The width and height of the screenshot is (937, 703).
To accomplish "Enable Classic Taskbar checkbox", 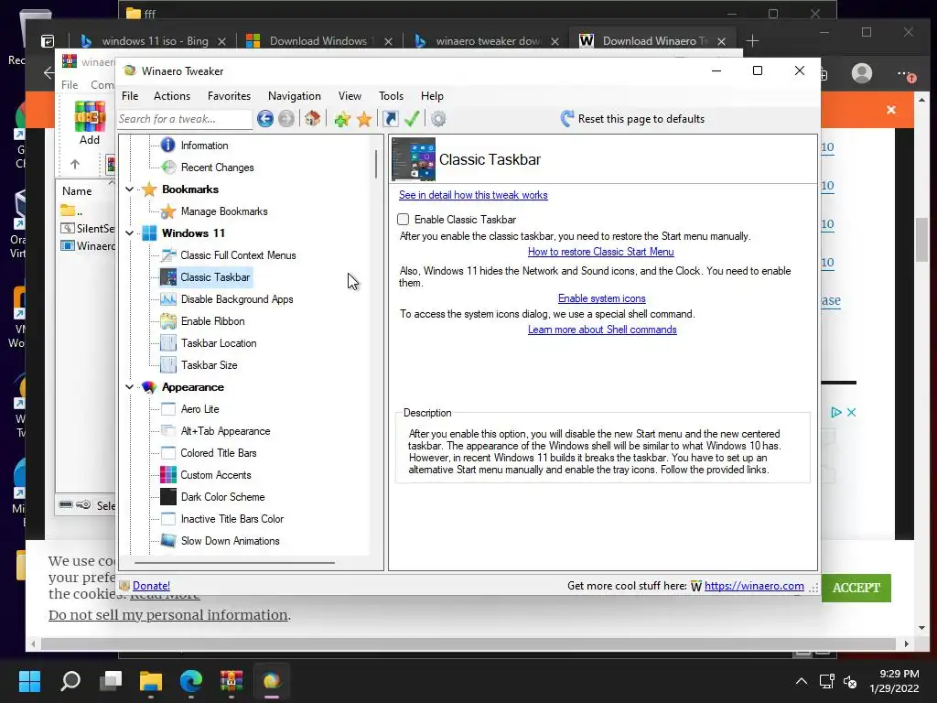I will pyautogui.click(x=404, y=220).
